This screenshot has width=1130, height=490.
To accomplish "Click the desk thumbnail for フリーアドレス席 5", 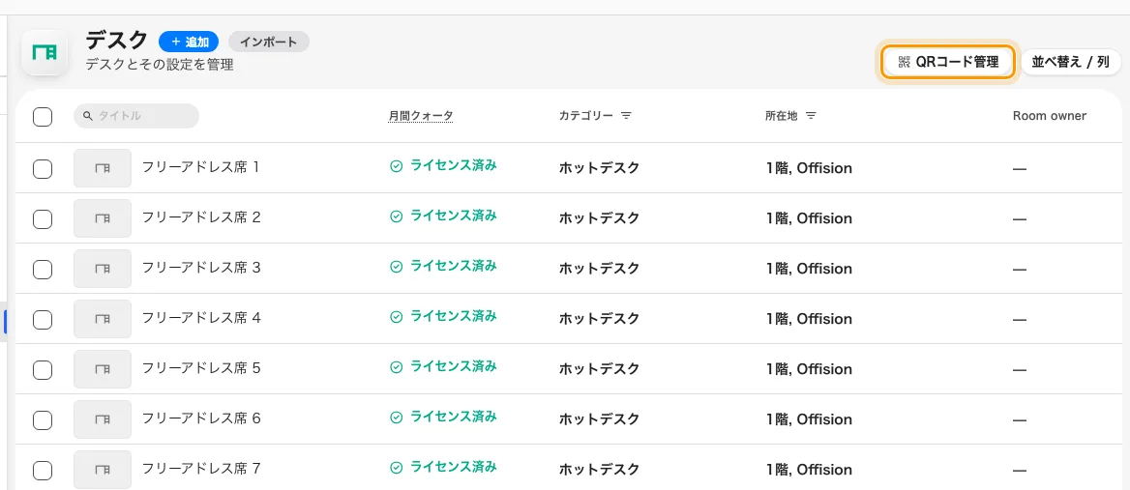I will click(x=103, y=369).
